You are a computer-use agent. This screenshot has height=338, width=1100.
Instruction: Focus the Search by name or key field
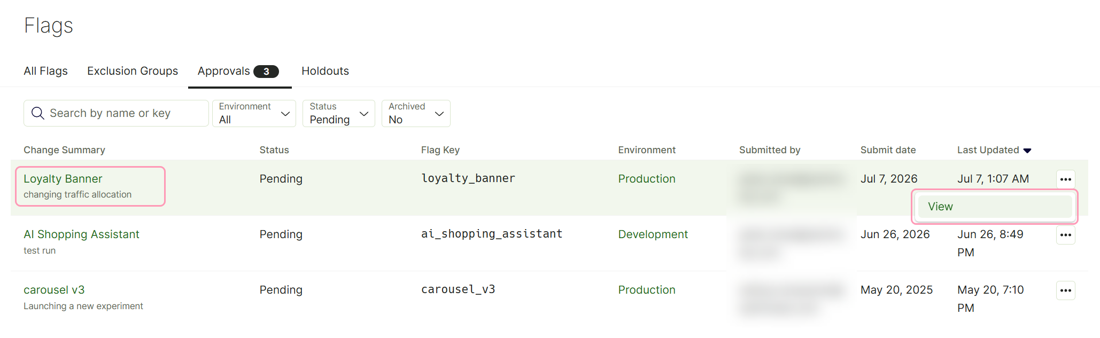pos(116,113)
